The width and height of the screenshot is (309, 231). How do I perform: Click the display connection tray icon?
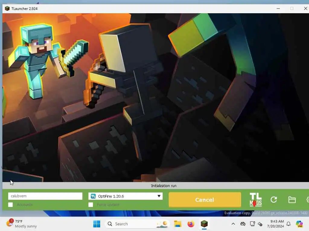tap(252, 224)
